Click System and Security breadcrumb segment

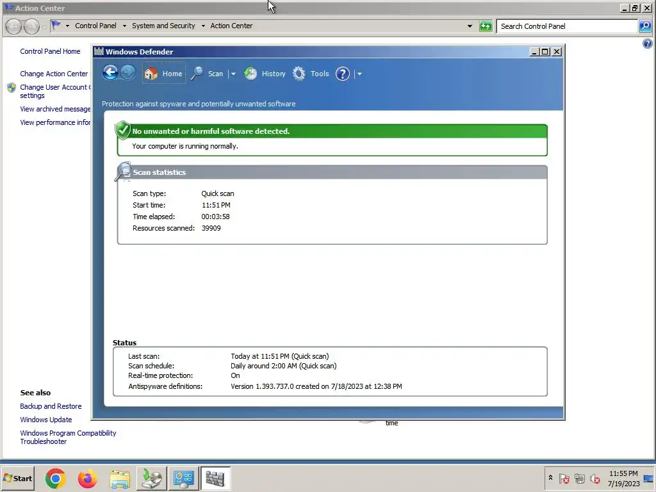(163, 26)
